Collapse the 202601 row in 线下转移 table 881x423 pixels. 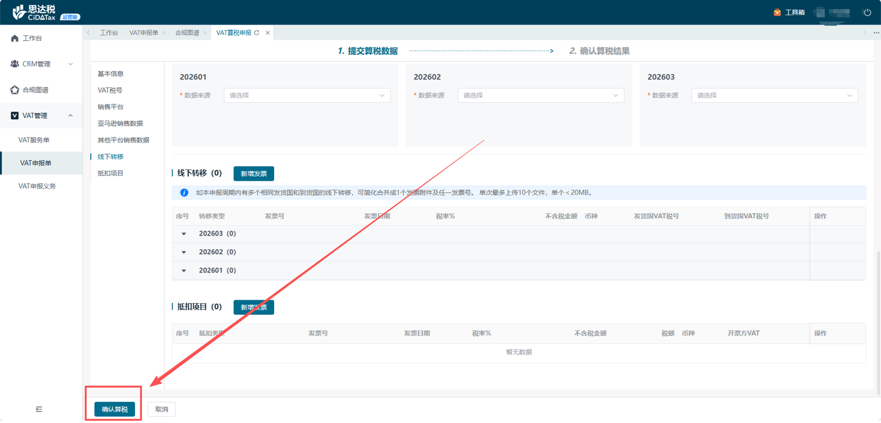pos(184,271)
